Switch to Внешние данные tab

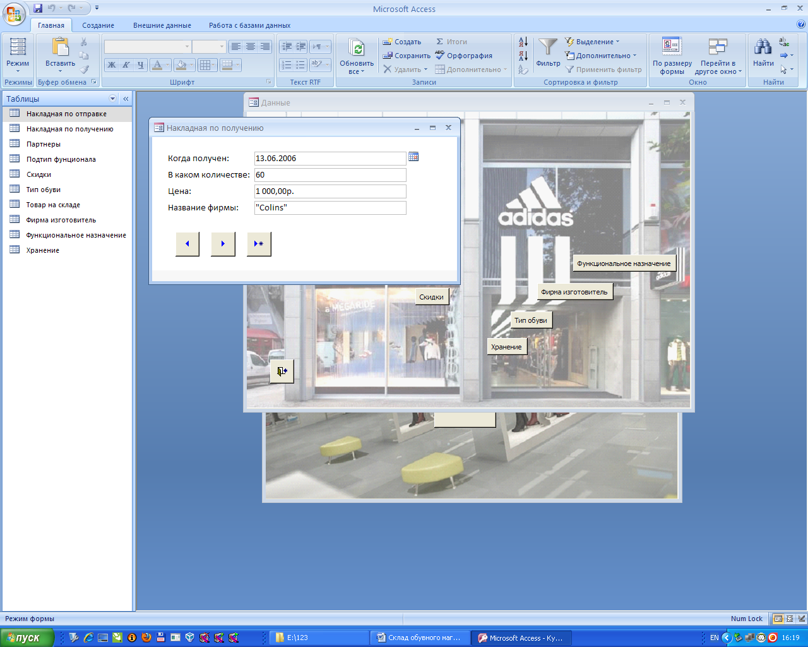162,25
